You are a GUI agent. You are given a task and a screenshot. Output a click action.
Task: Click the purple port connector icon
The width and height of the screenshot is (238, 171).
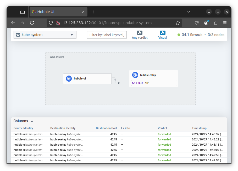tap(133, 83)
